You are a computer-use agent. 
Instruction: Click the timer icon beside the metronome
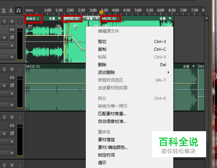(11, 10)
